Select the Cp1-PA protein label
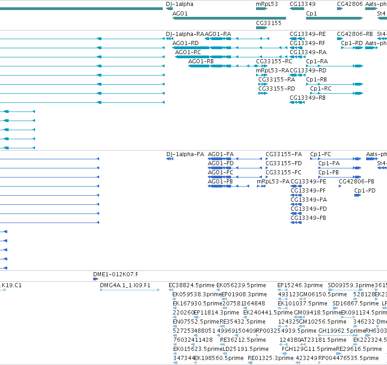This screenshot has height=365, width=387. click(329, 163)
